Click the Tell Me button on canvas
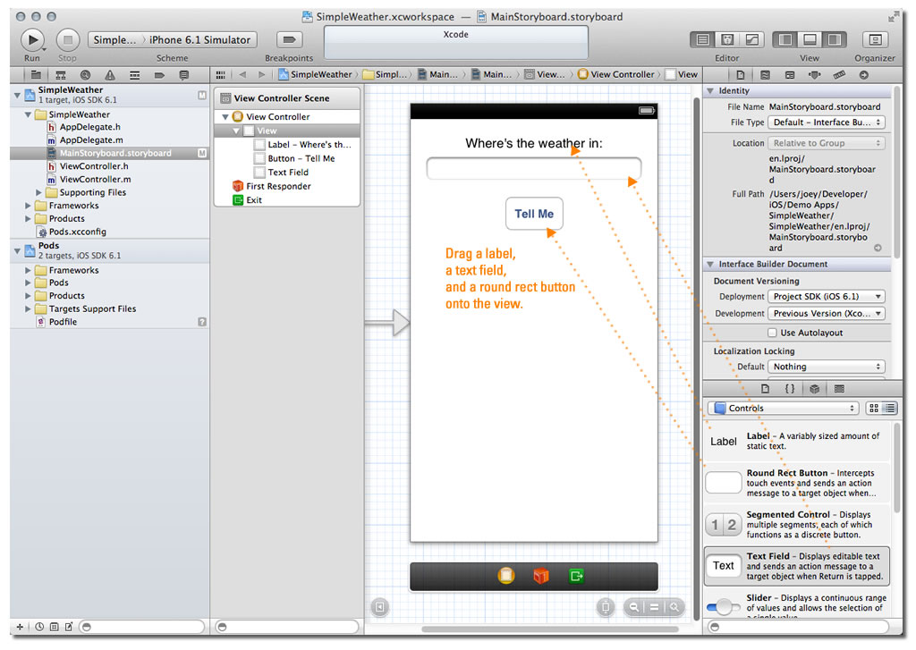Image resolution: width=916 pixels, height=650 pixels. [x=534, y=214]
